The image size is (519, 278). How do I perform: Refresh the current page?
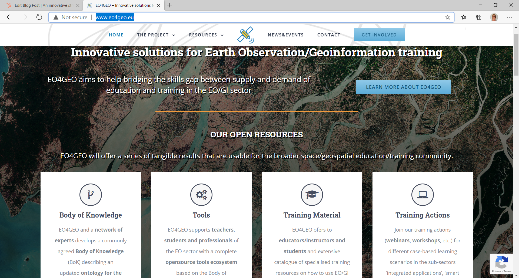coord(39,17)
